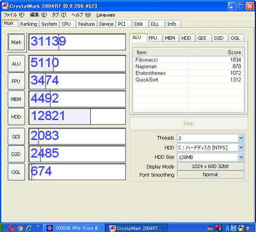Image resolution: width=256 pixels, height=232 pixels.
Task: Run the full Mark benchmark button
Action: pyautogui.click(x=16, y=42)
